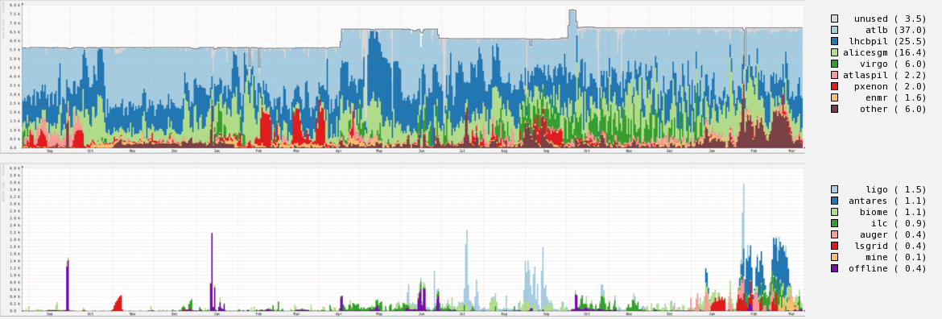Screen dimensions: 942x319
Task: Pick the green 'ilc' legend swatch
Action: click(x=834, y=223)
